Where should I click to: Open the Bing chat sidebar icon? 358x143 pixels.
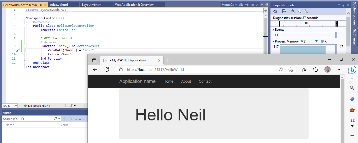click(x=352, y=70)
